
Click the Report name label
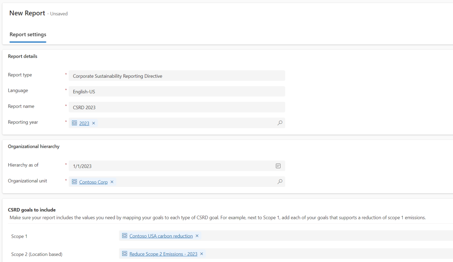21,106
